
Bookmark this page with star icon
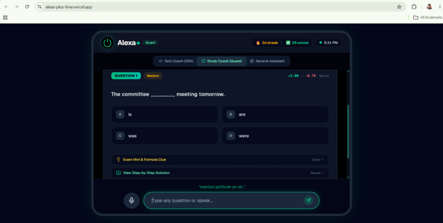tap(399, 7)
